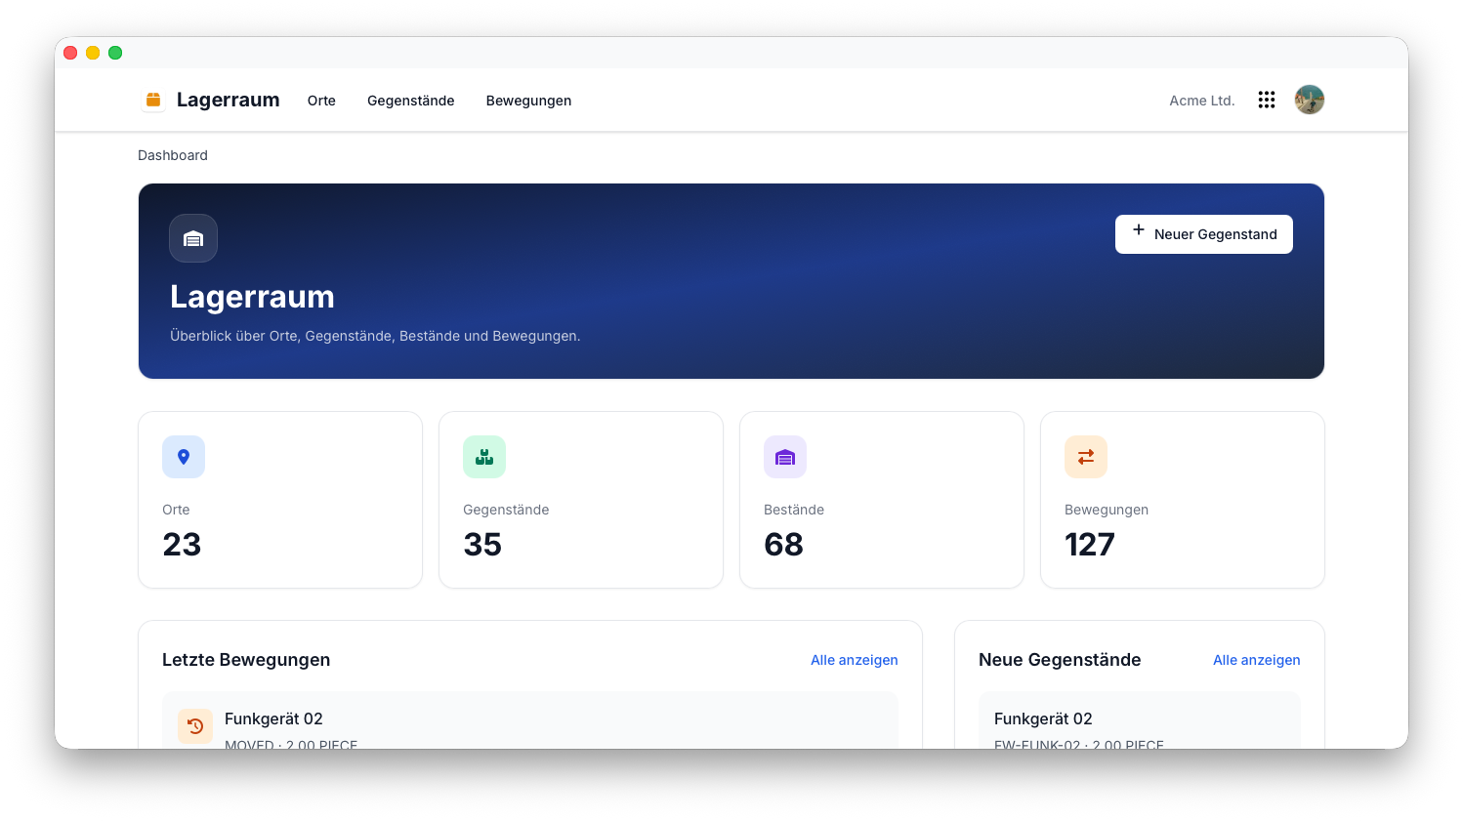Click the green boxes Gegenstände icon
This screenshot has width=1463, height=821.
(x=484, y=457)
